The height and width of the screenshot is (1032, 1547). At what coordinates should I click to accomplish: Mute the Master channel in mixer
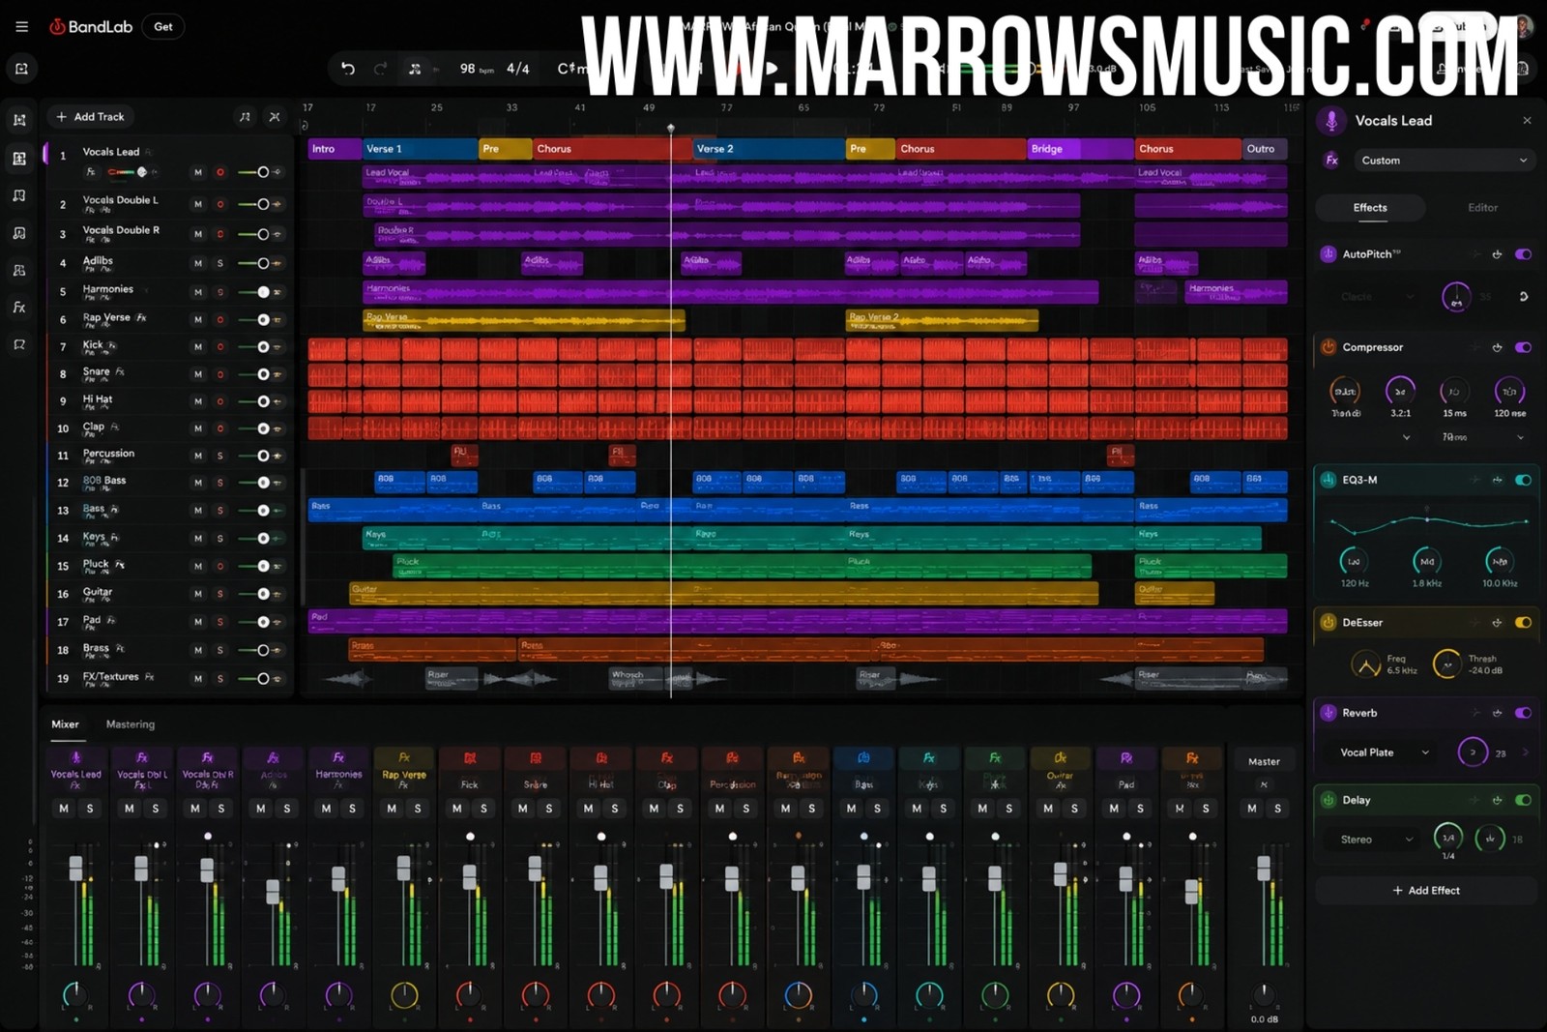[x=1252, y=809]
